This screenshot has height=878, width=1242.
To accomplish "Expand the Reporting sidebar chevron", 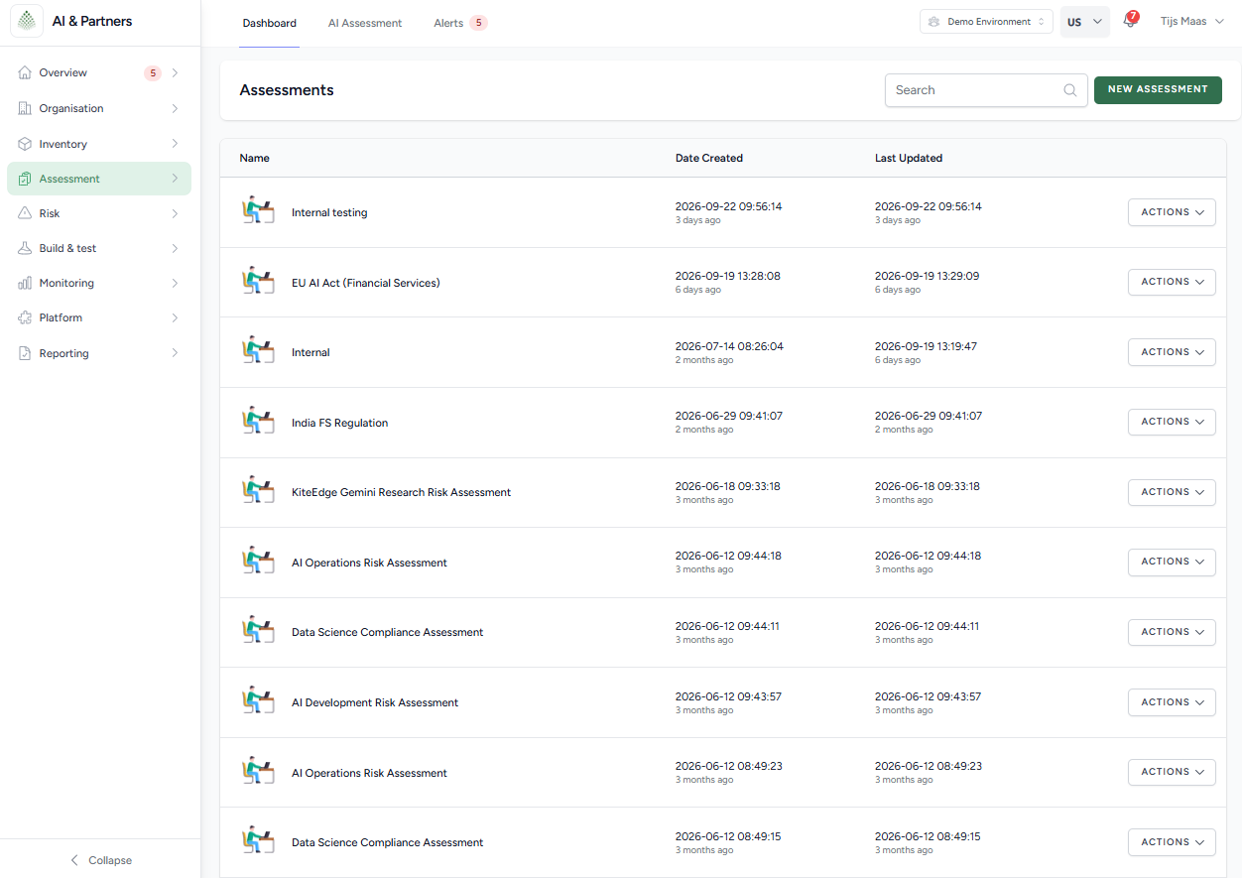I will coord(176,353).
